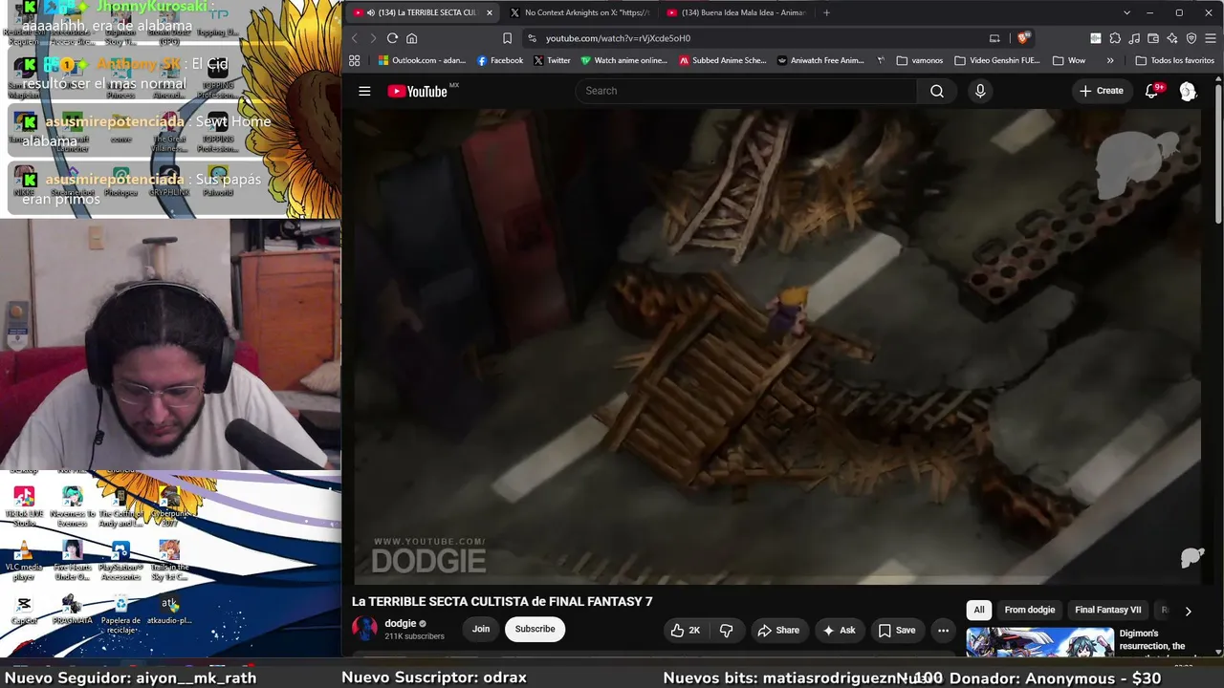Open the Create dropdown on YouTube
This screenshot has height=688, width=1224.
tap(1101, 91)
